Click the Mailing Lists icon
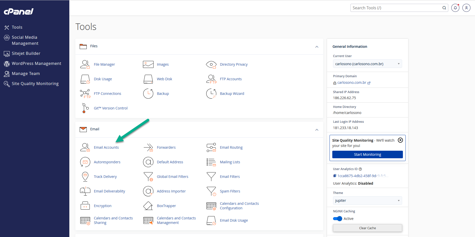Screen dimensions: 475x237 pyautogui.click(x=211, y=162)
